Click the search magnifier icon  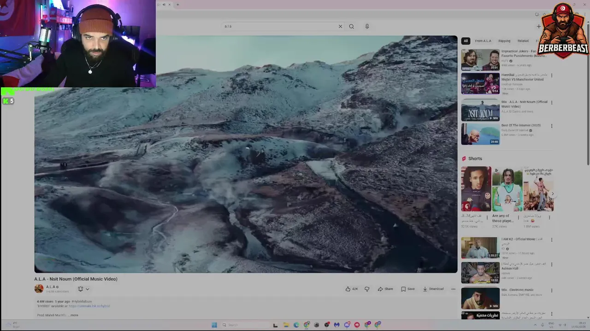coord(351,26)
